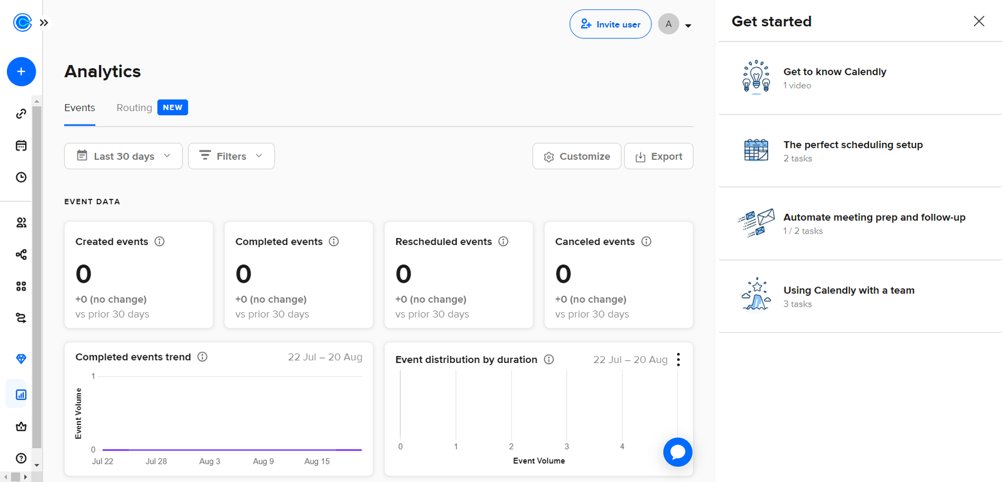The image size is (1004, 482).
Task: Click info icon next to Canceled events
Action: (x=646, y=241)
